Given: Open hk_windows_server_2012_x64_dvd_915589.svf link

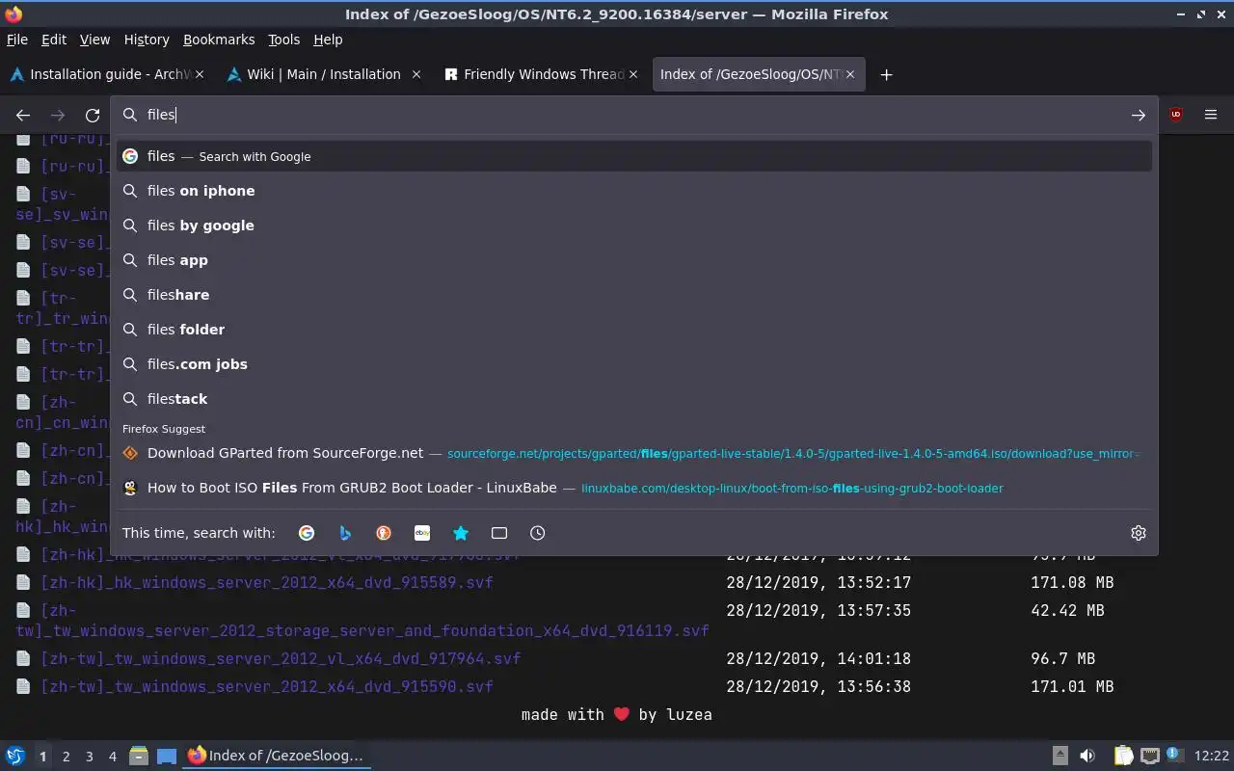Looking at the screenshot, I should [266, 582].
